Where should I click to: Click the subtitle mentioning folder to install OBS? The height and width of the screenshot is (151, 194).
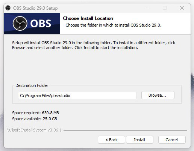(113, 25)
